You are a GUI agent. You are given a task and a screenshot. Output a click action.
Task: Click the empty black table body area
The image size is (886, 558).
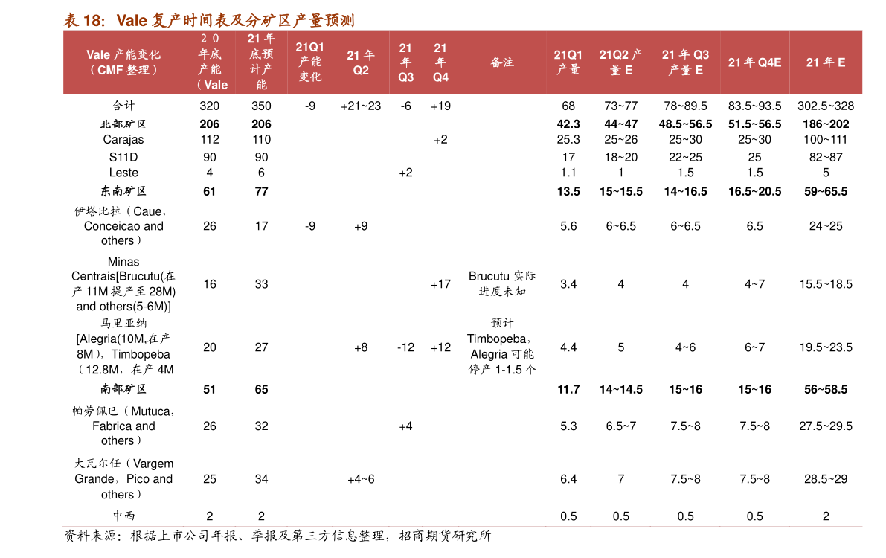tap(461, 298)
